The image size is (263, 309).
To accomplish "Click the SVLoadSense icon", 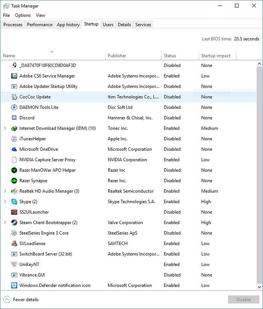I will pyautogui.click(x=14, y=243).
